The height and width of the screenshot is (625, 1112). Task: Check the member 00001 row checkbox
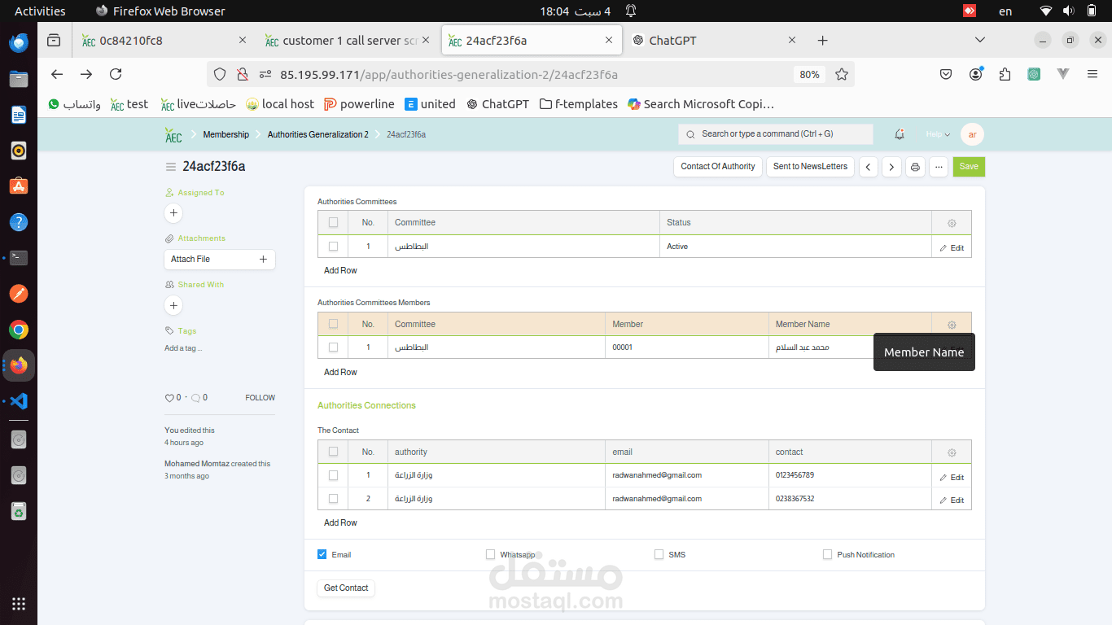pos(333,347)
